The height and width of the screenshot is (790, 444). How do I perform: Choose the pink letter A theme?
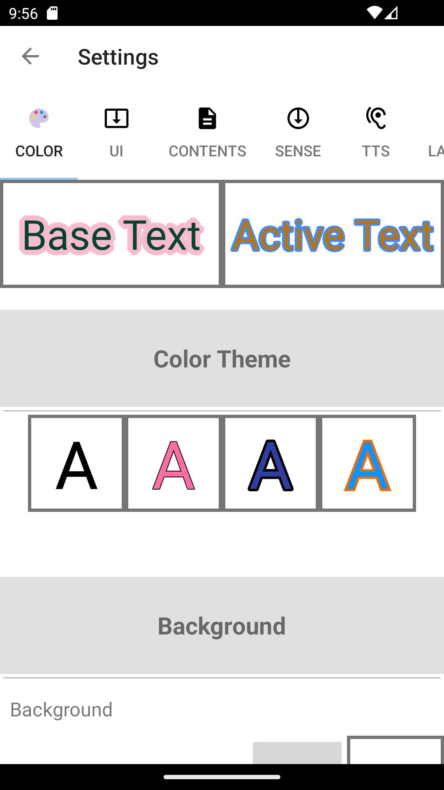(173, 463)
